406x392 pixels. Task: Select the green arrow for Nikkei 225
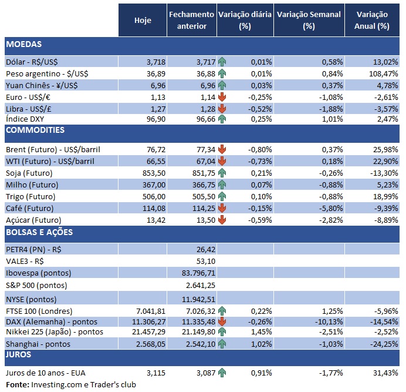pos(222,332)
